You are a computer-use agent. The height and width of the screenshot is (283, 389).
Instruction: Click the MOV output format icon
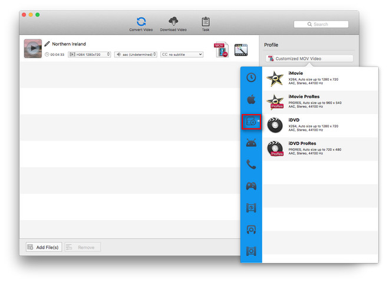(x=221, y=49)
